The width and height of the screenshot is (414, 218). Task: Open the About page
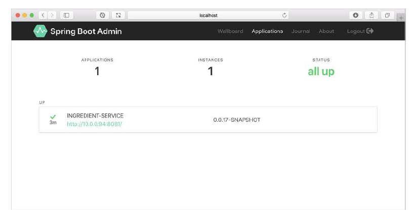point(326,31)
